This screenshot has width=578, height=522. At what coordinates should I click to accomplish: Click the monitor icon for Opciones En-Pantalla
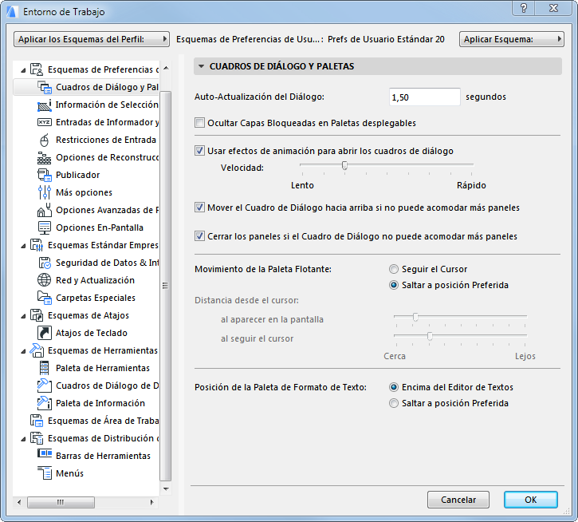coord(45,227)
